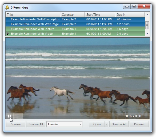
Task: Click the Open button
Action: 97,124
